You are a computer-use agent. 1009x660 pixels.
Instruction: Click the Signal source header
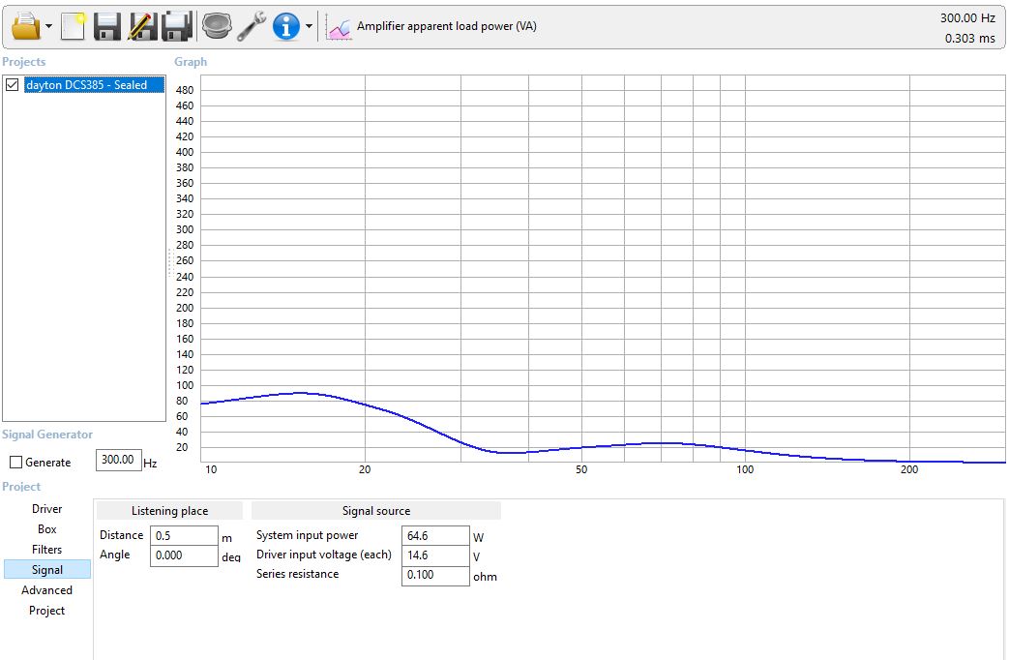tap(376, 511)
